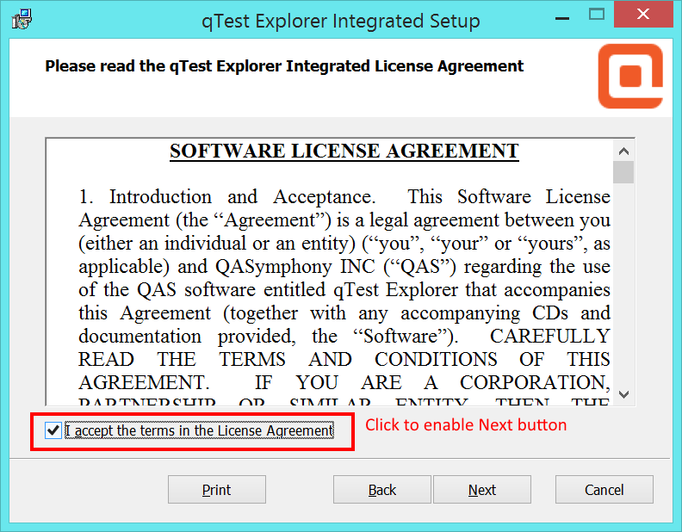Abort the installation with Cancel
This screenshot has width=682, height=532.
tap(604, 490)
